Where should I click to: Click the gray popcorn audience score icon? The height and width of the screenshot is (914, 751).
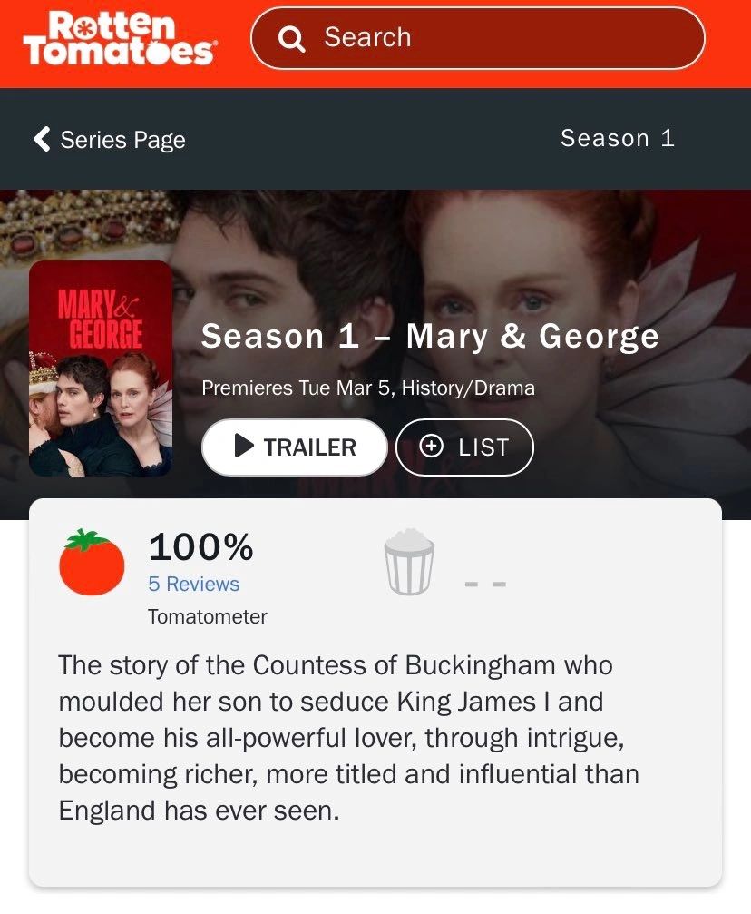tap(409, 562)
